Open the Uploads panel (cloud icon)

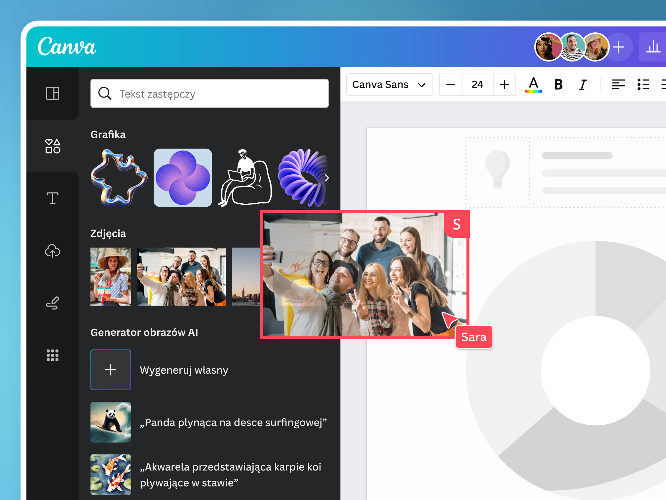coord(53,251)
